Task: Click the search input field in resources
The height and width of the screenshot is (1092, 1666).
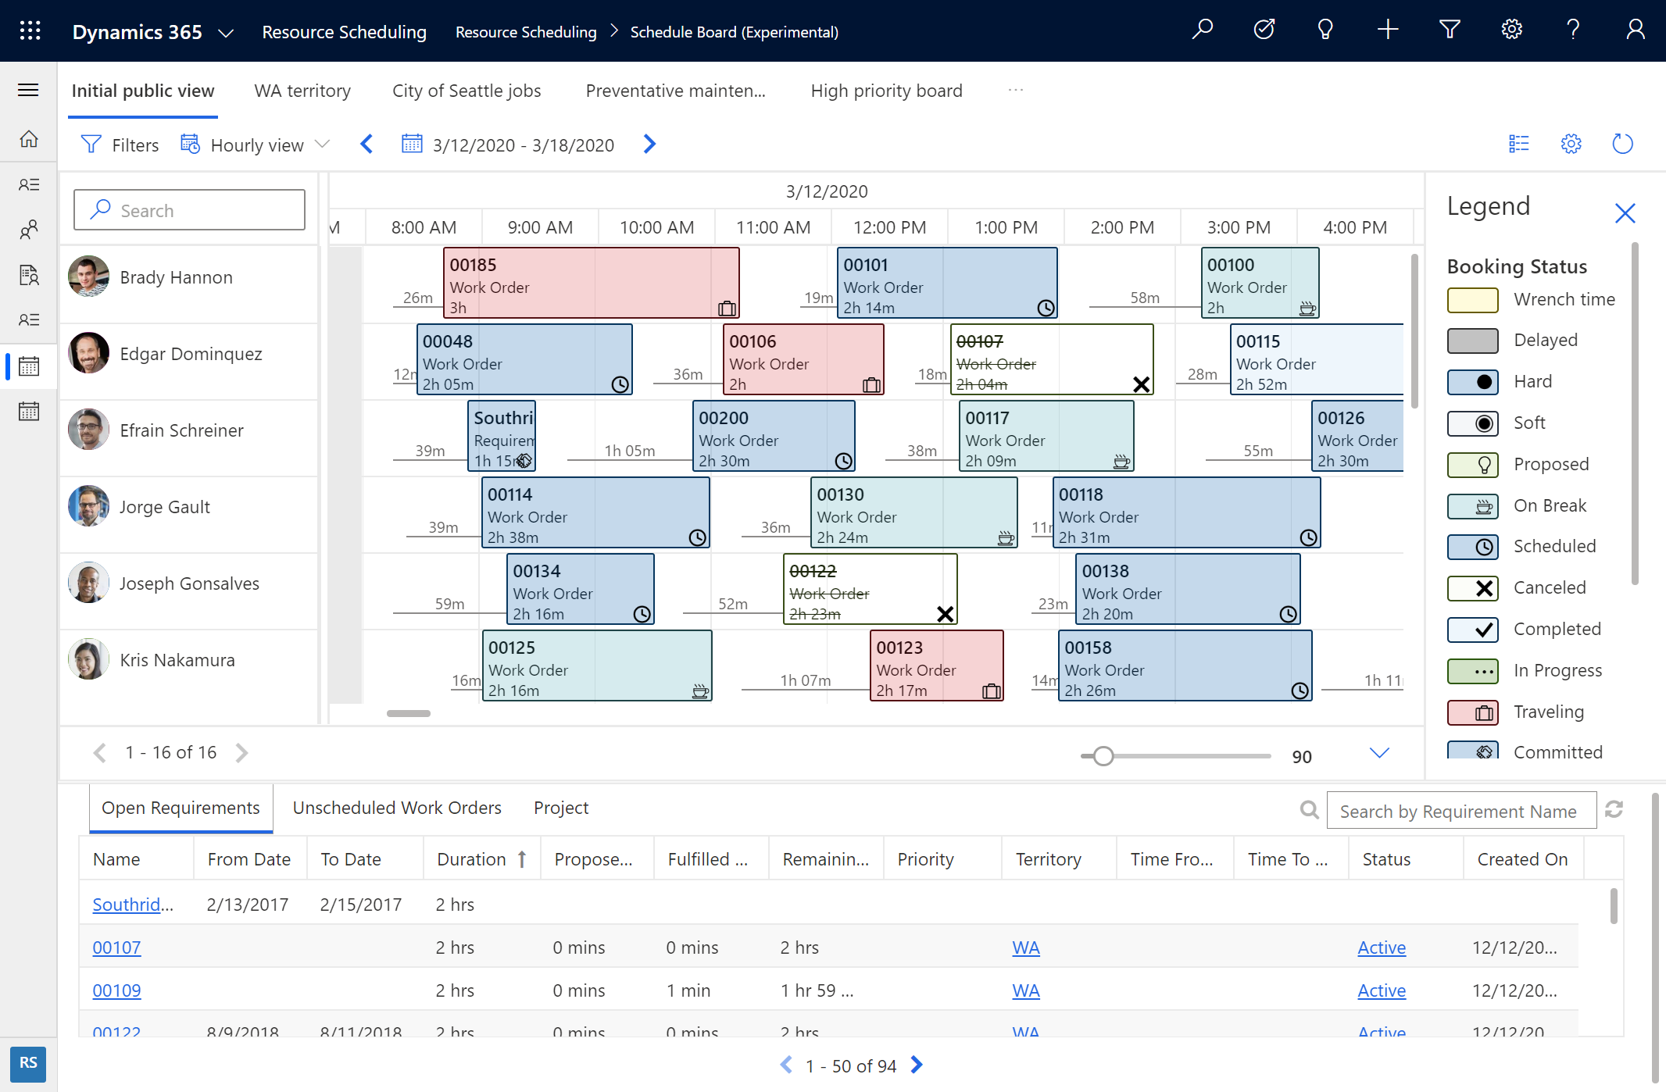Action: pyautogui.click(x=189, y=209)
